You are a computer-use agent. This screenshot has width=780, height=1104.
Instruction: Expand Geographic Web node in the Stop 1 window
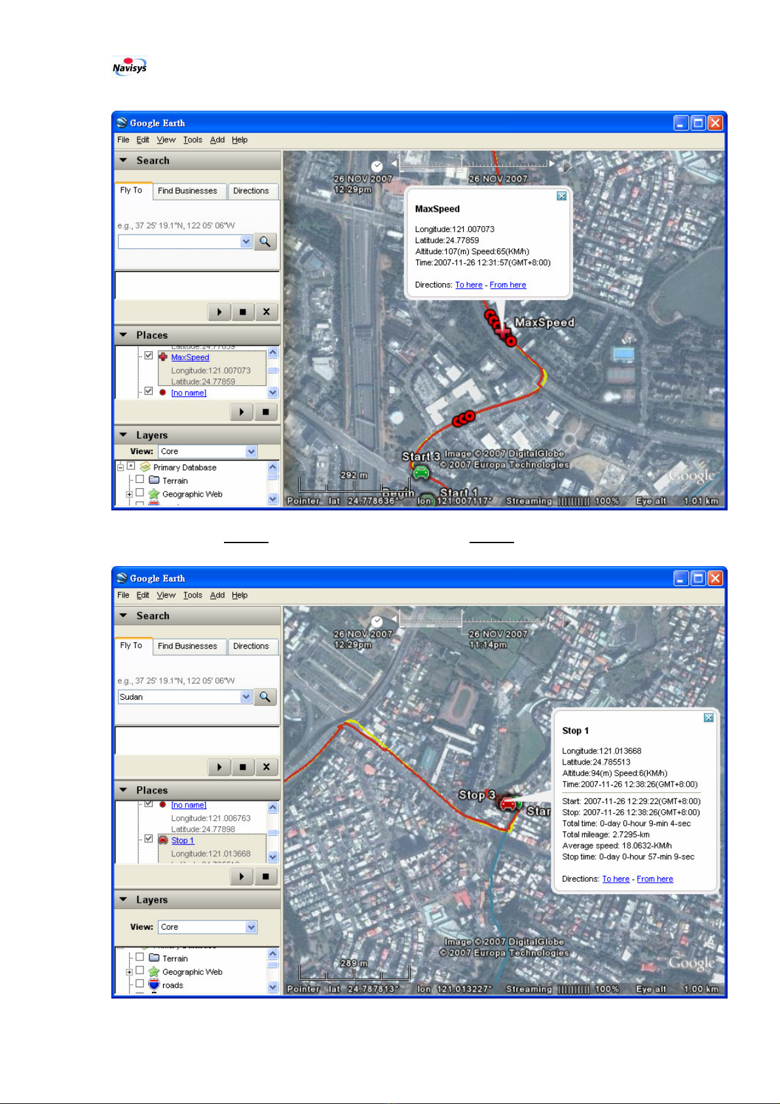tap(130, 972)
